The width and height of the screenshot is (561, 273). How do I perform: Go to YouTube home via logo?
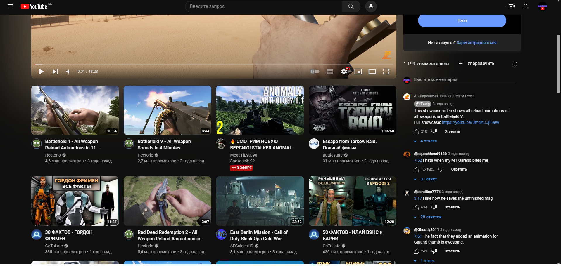pos(34,6)
